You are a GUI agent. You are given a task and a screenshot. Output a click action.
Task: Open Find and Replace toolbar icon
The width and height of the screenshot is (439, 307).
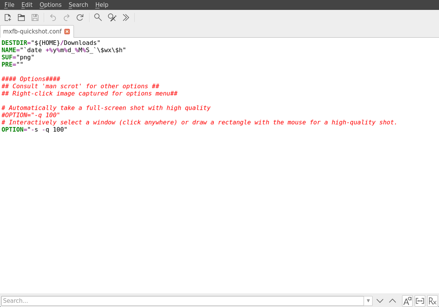coord(112,18)
